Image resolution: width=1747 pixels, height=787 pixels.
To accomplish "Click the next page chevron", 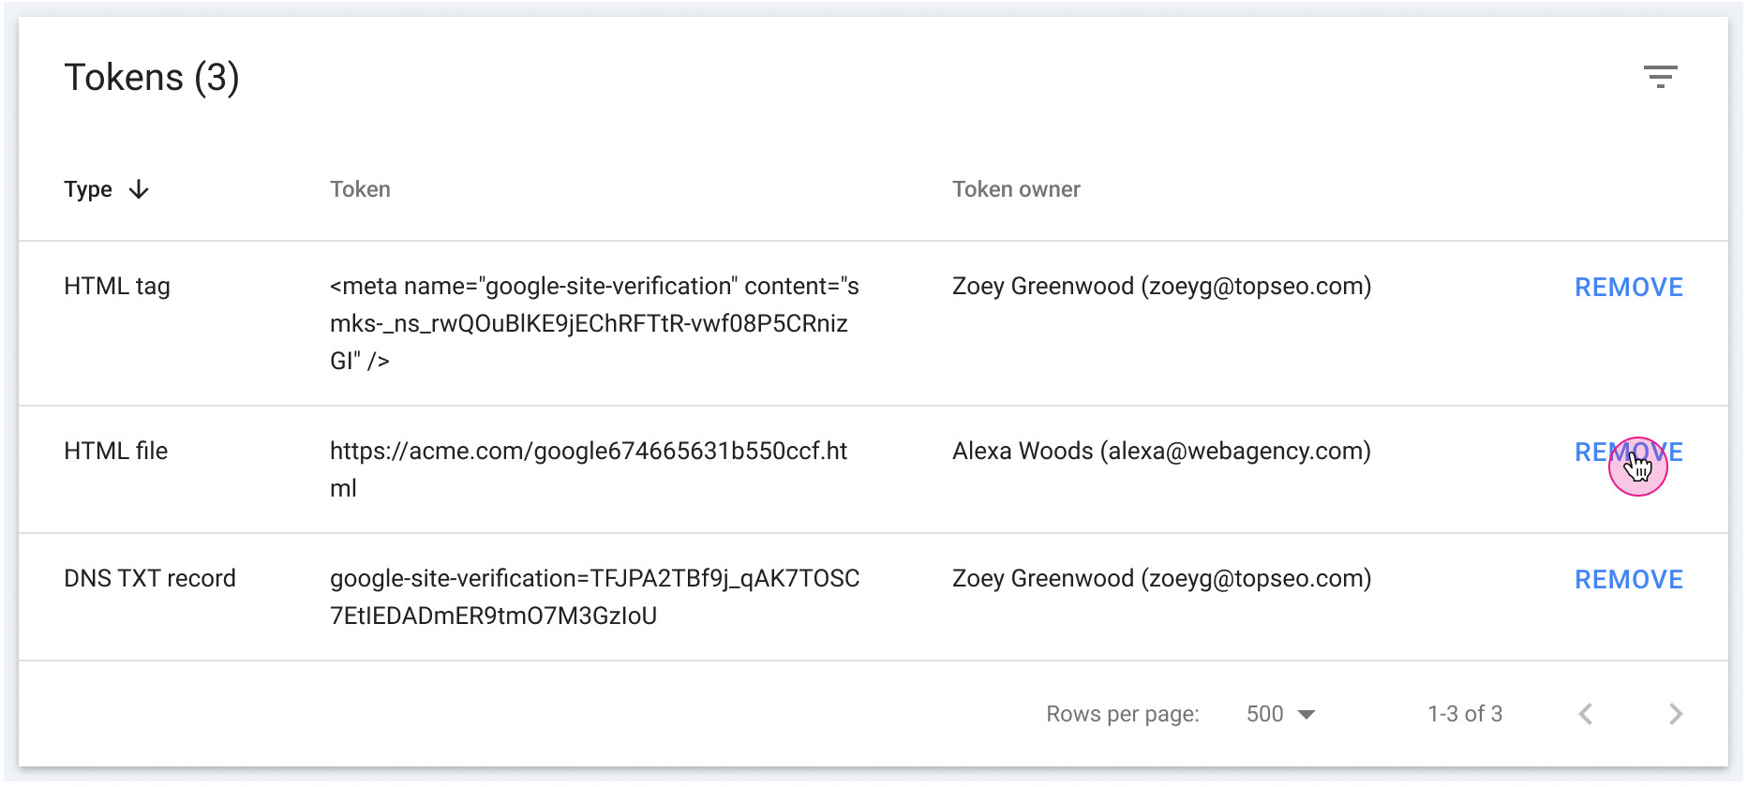I will pyautogui.click(x=1676, y=714).
